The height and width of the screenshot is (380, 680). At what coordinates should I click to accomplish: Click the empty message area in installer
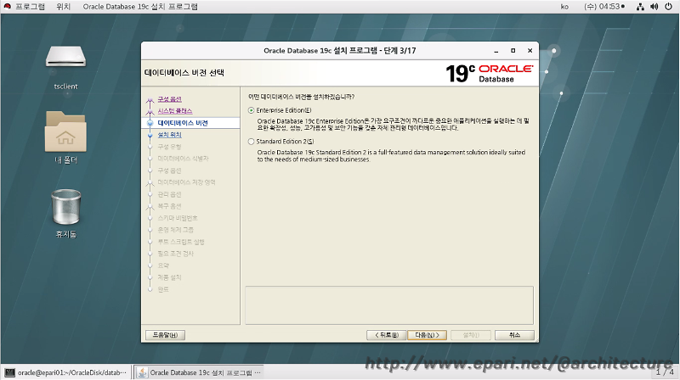(389, 305)
